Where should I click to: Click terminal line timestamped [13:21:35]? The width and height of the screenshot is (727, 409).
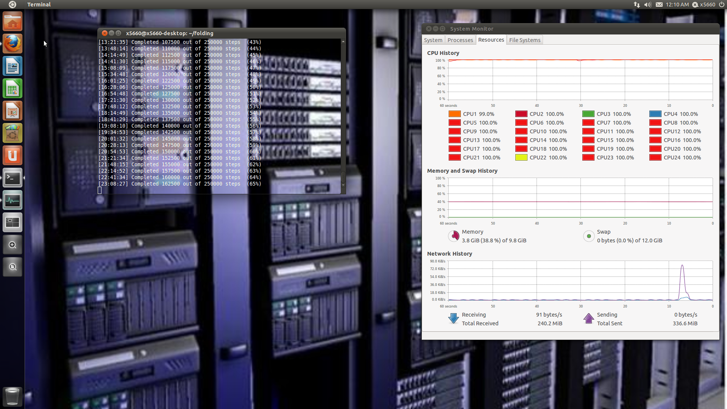click(x=180, y=42)
